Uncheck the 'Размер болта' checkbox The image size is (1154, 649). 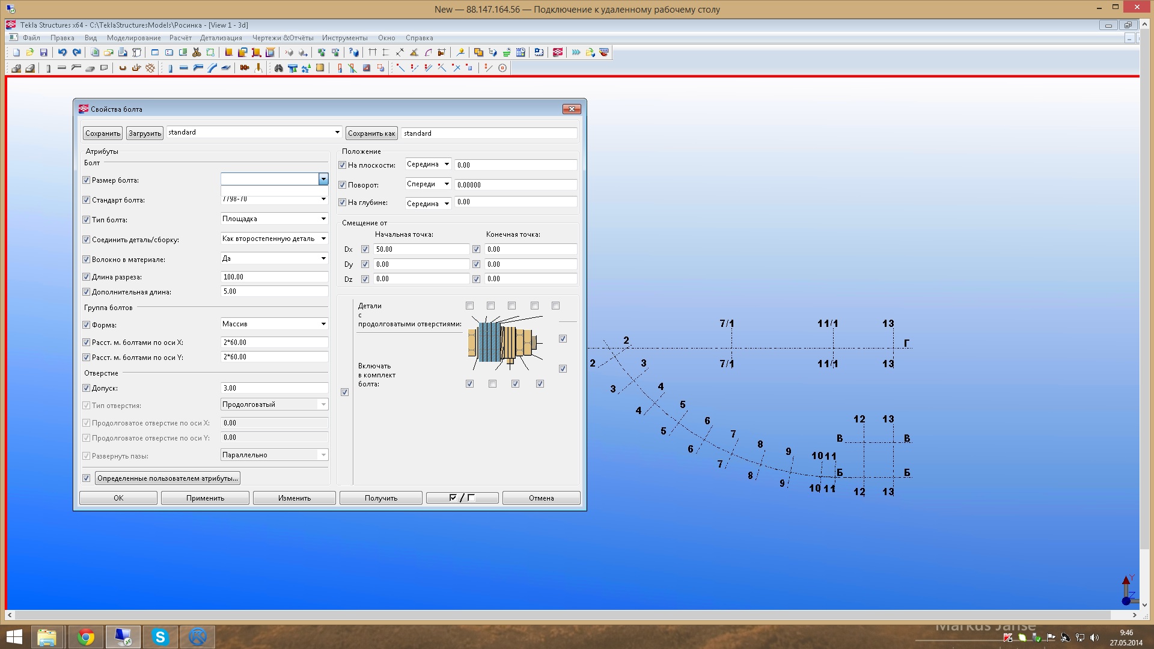pyautogui.click(x=87, y=180)
